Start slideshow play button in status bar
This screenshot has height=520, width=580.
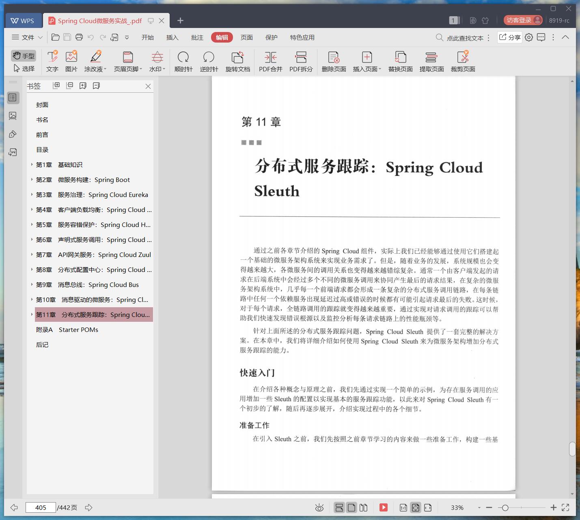point(384,507)
